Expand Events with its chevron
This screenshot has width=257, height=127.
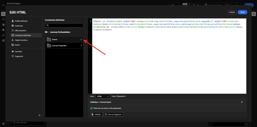81,39
